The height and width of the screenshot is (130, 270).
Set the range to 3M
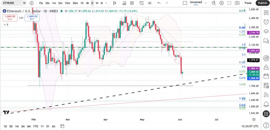click(23, 126)
